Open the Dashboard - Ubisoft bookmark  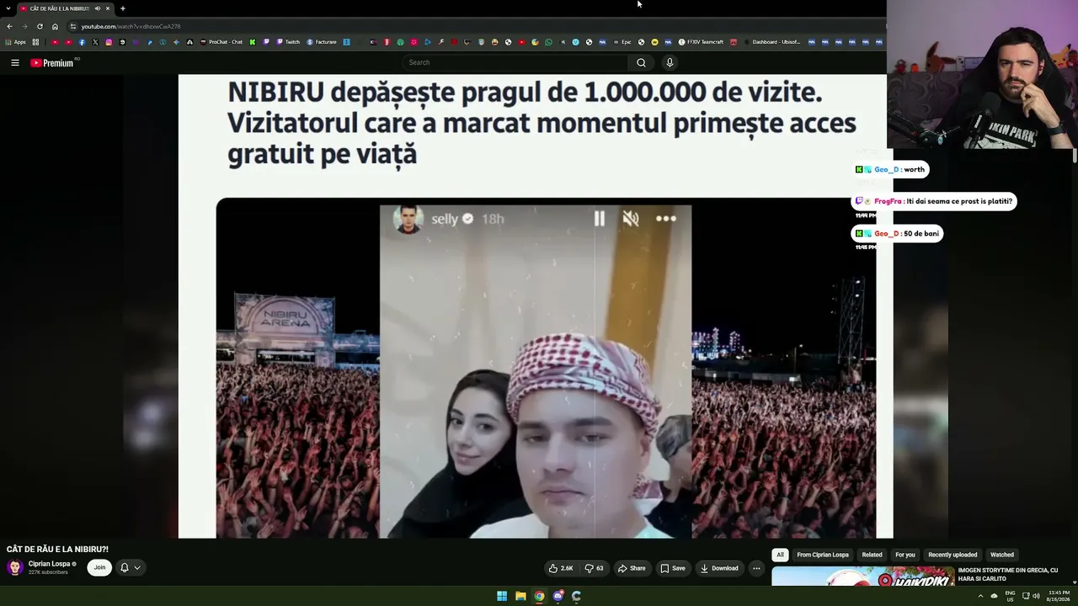tap(771, 42)
